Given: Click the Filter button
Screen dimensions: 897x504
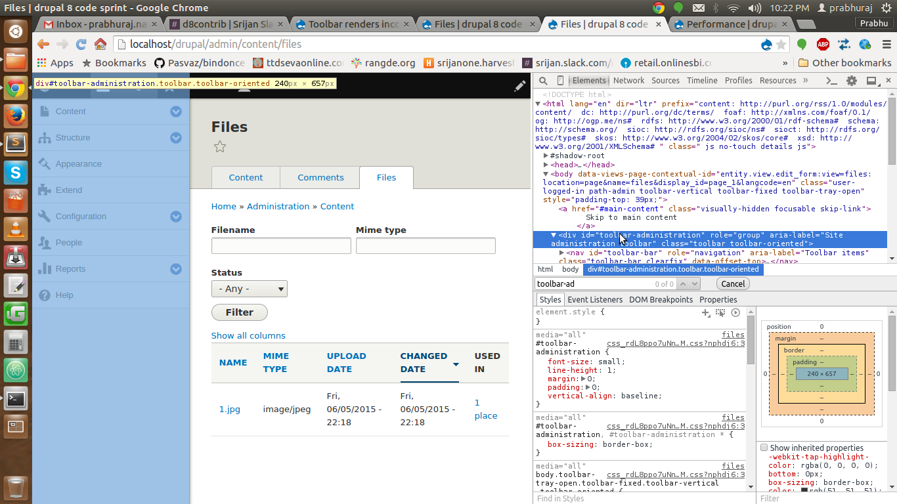Looking at the screenshot, I should (240, 312).
